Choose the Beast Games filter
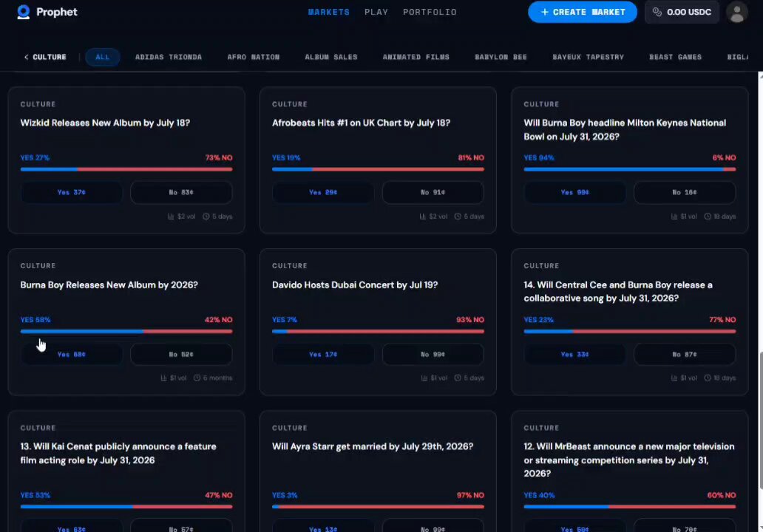 tap(676, 57)
